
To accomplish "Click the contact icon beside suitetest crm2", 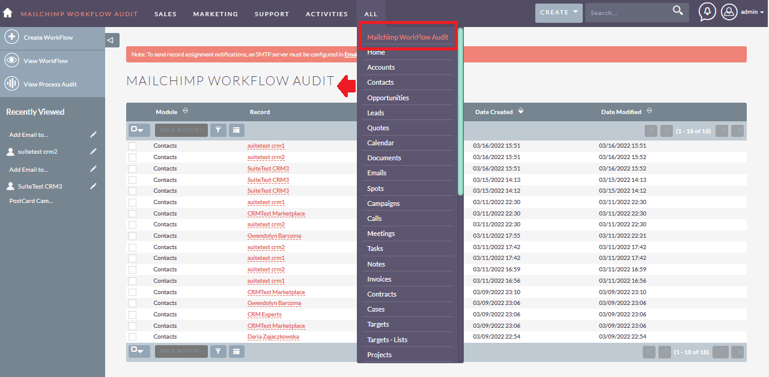I will (x=10, y=152).
